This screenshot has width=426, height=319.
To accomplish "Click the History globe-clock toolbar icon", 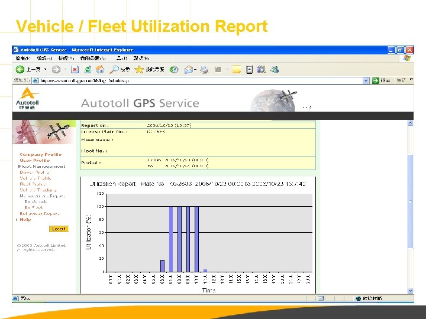I will click(174, 70).
